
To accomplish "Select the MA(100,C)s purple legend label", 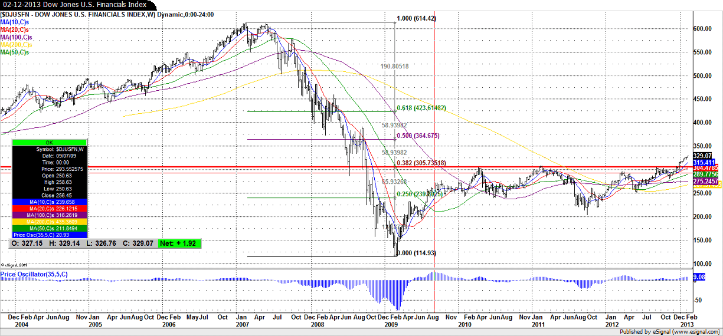I will 16,37.
